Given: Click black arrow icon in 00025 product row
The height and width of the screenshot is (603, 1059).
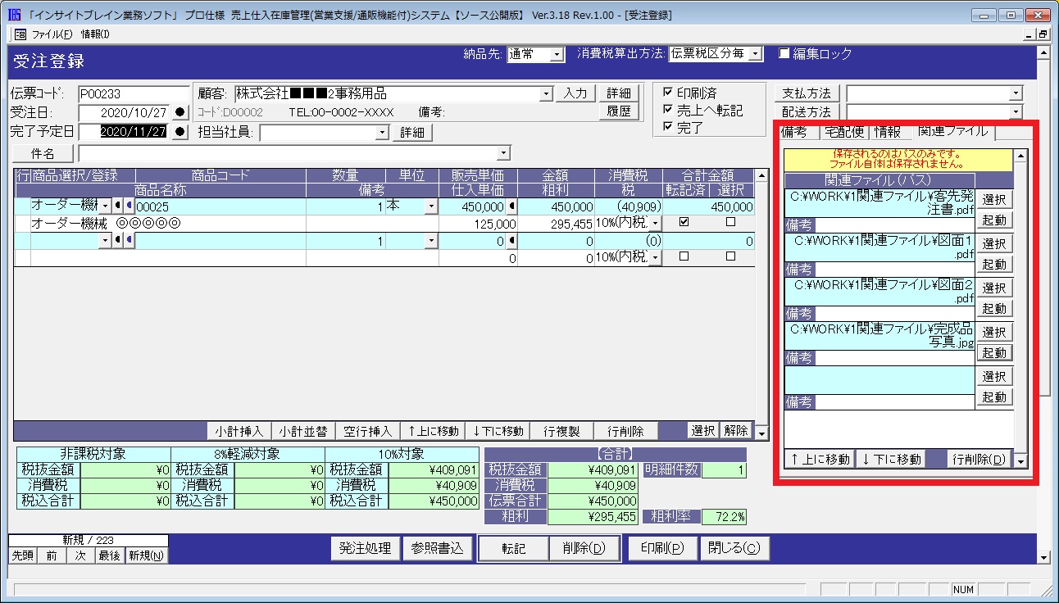Looking at the screenshot, I should (x=118, y=206).
